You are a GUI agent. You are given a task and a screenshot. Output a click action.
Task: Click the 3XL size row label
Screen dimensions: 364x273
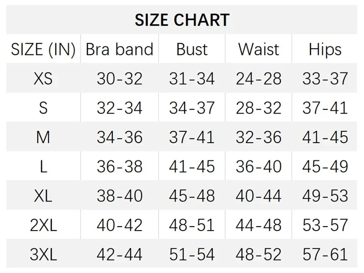[43, 254]
